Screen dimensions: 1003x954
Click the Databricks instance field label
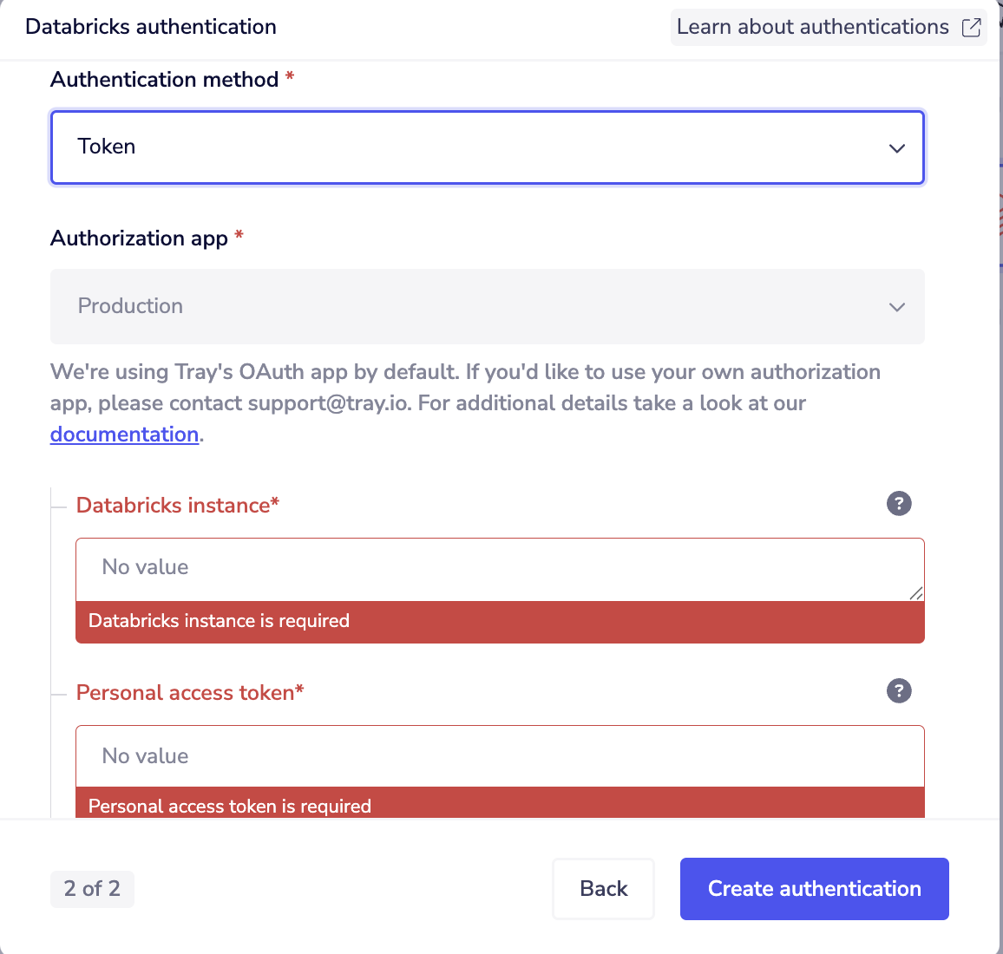coord(178,505)
